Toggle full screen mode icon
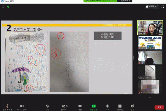Screen dimensions: 166x111 pos(162,6)
